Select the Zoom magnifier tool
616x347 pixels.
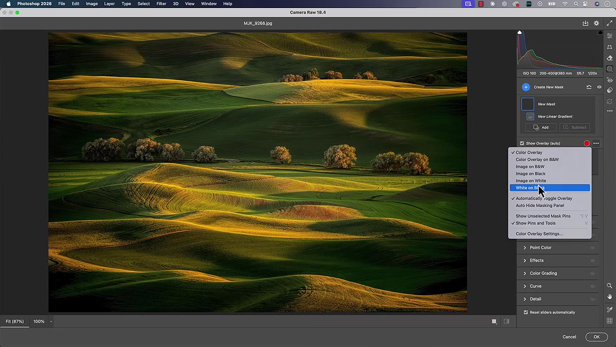(x=610, y=286)
